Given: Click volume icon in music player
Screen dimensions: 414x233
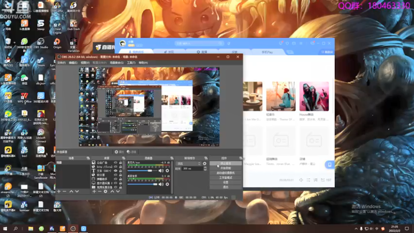Looking at the screenshot, I should point(301,180).
